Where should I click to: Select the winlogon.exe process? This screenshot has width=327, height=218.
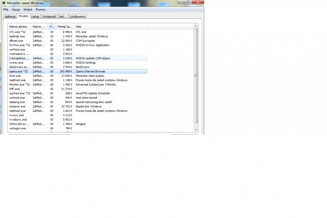(77, 128)
